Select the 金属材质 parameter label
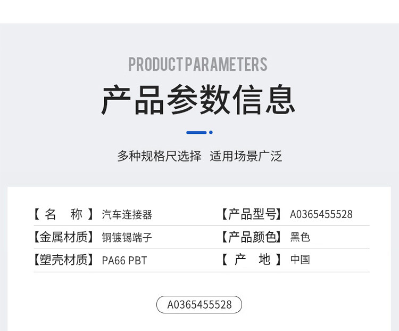Screen dimensions: 399x331 click(x=64, y=237)
